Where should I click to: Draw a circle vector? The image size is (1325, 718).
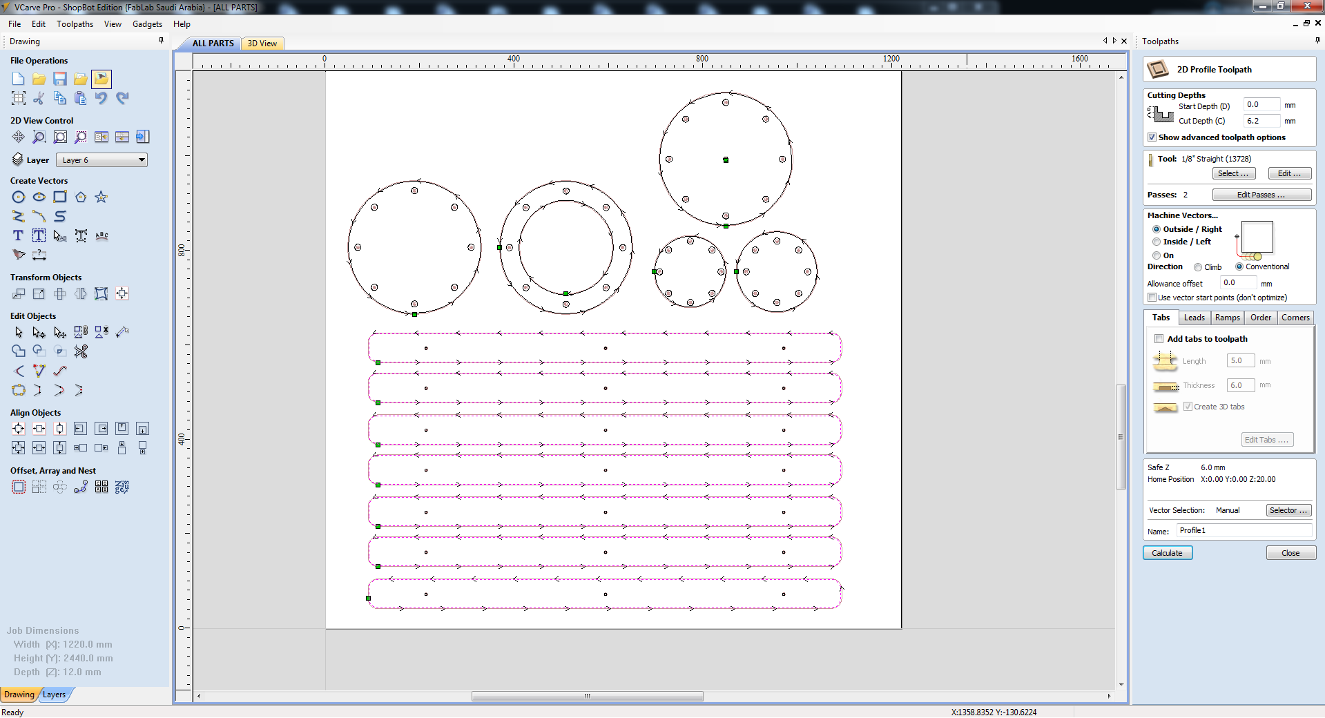pyautogui.click(x=19, y=197)
